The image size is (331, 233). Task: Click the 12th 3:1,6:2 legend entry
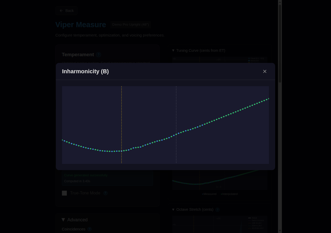coord(257,223)
